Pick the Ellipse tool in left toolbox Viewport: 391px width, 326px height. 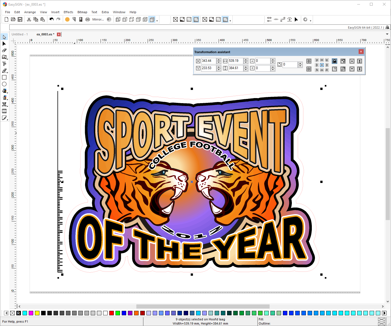point(4,84)
